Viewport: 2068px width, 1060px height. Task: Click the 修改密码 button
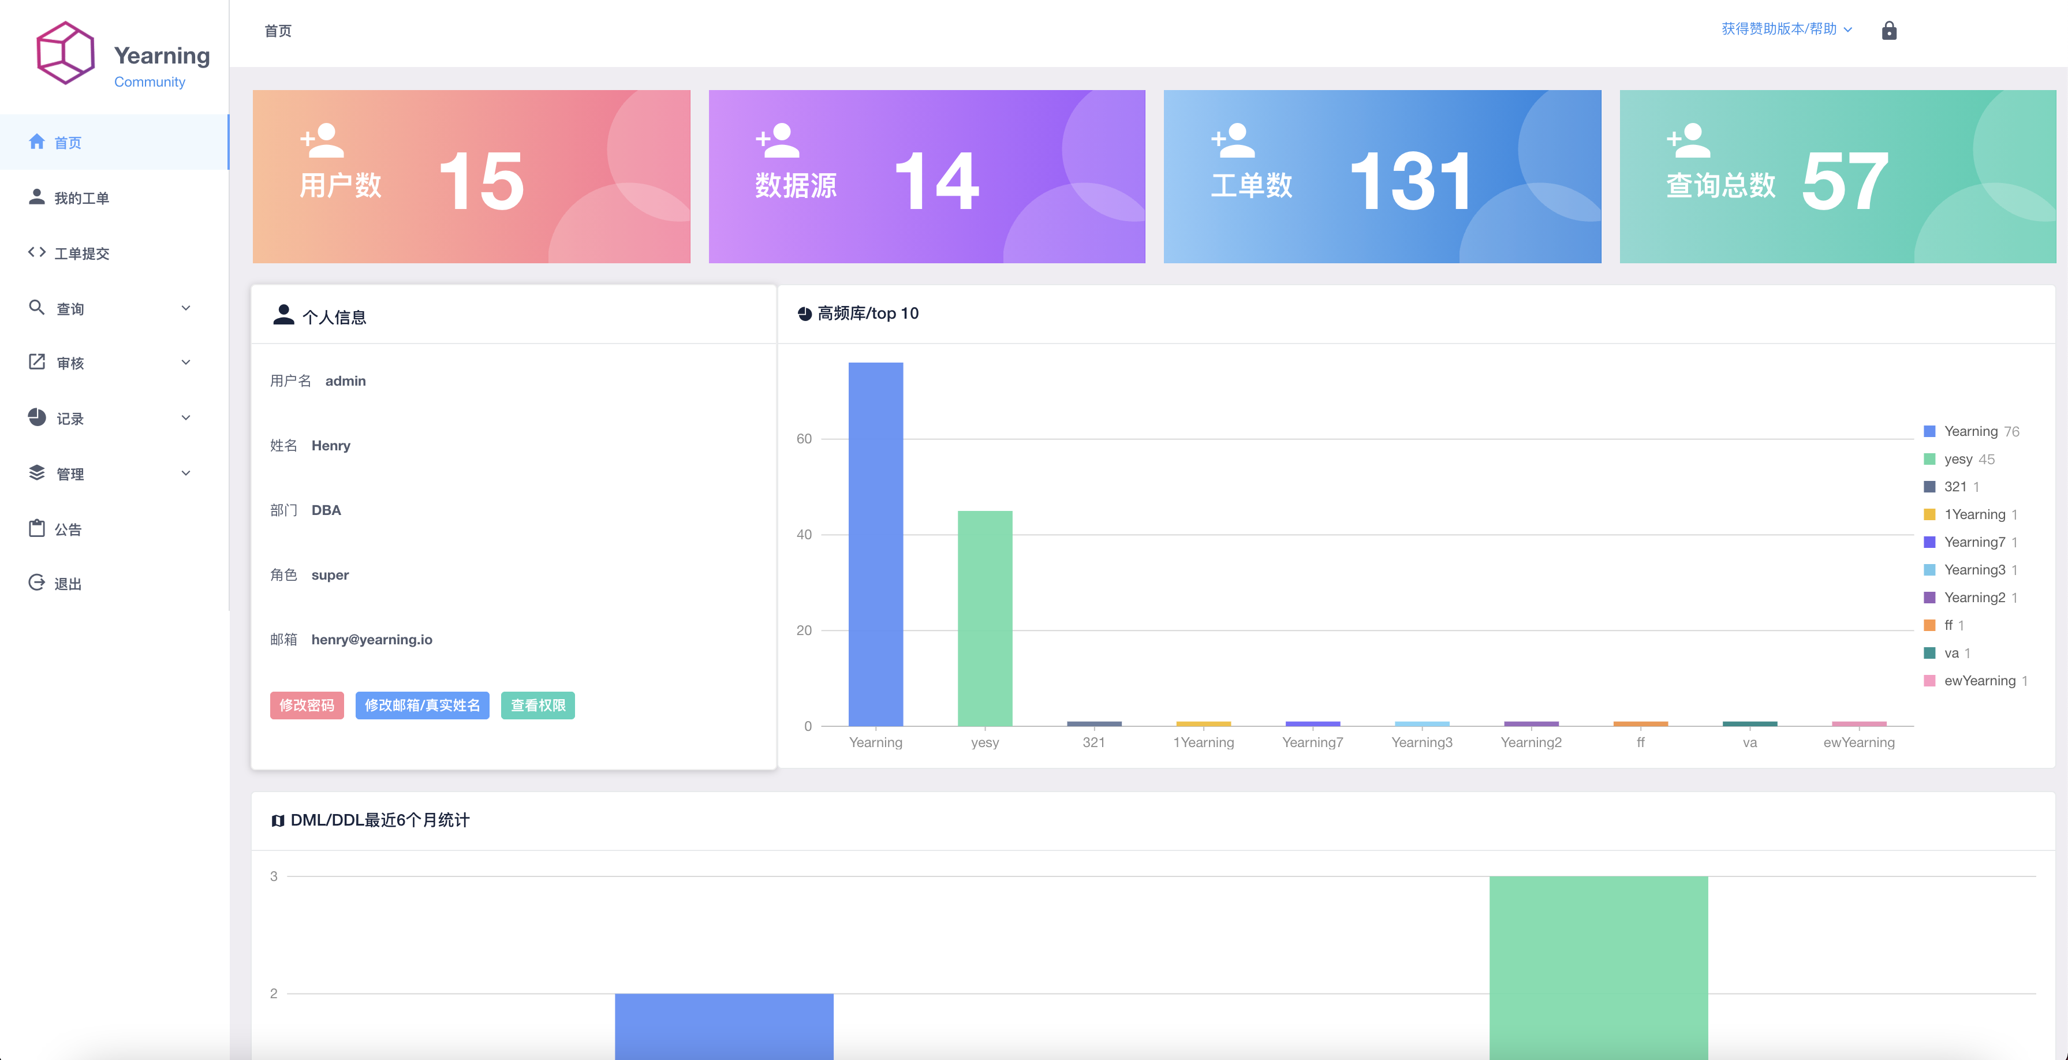coord(307,705)
